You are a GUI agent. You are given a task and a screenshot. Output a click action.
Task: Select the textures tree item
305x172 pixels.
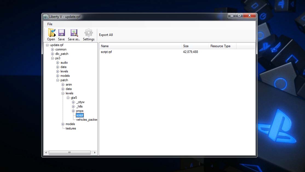(71, 128)
